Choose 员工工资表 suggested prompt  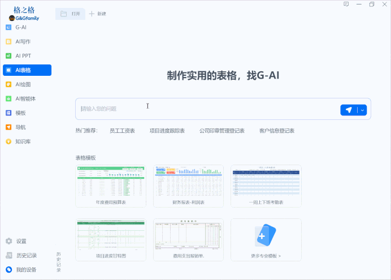tap(122, 131)
